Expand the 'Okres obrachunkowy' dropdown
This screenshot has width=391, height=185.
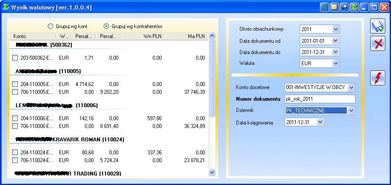pyautogui.click(x=336, y=29)
